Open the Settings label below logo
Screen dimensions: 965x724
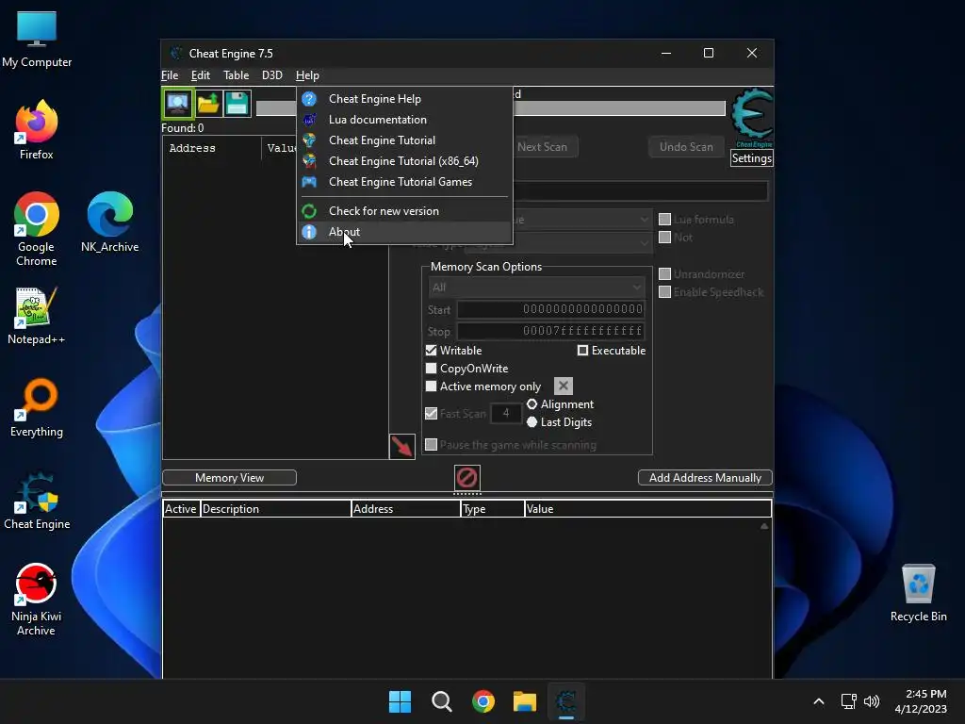pyautogui.click(x=751, y=158)
